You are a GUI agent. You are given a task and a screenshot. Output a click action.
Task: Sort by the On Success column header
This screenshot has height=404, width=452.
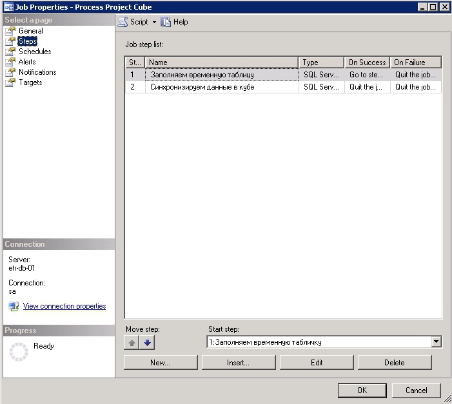tap(367, 63)
